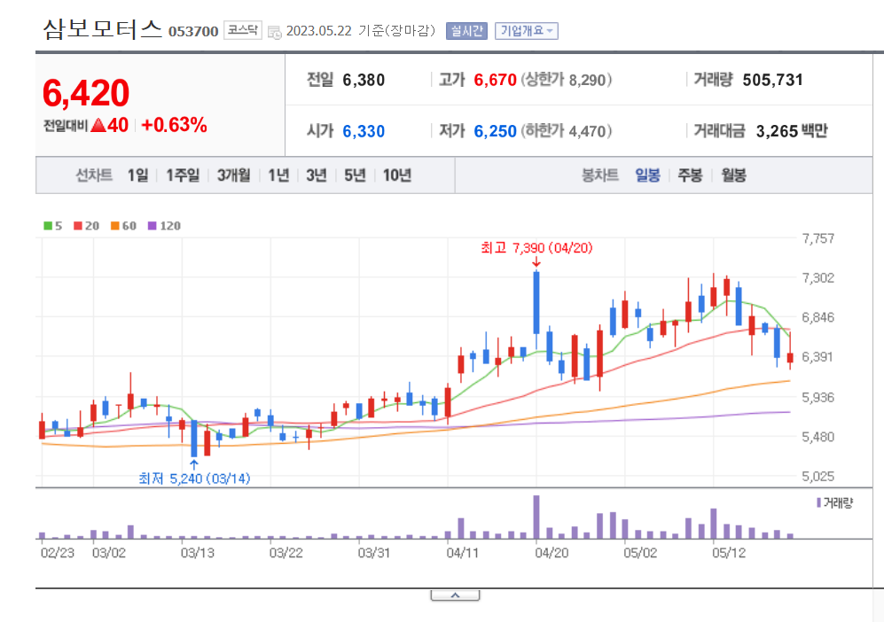Click the red 20-day moving average legend
This screenshot has width=884, height=622.
[86, 226]
